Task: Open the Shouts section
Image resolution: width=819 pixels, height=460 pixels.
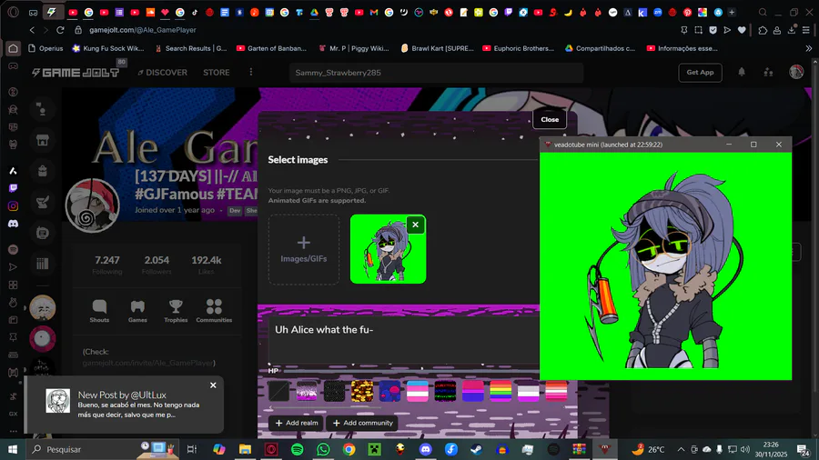Action: 99,311
